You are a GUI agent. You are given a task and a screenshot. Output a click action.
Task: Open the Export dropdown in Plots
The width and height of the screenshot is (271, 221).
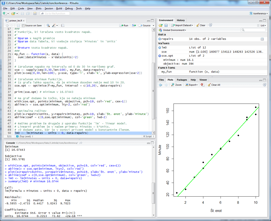[x=192, y=85]
